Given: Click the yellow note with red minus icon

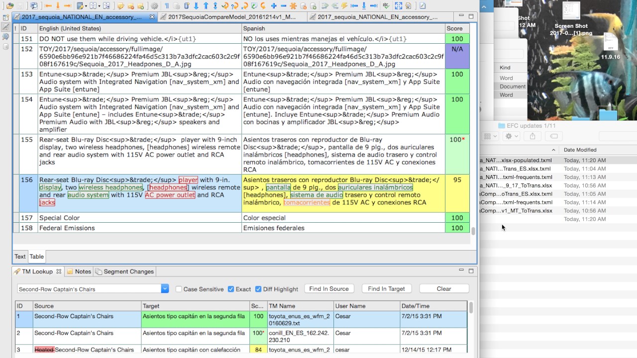Looking at the screenshot, I should (x=130, y=6).
